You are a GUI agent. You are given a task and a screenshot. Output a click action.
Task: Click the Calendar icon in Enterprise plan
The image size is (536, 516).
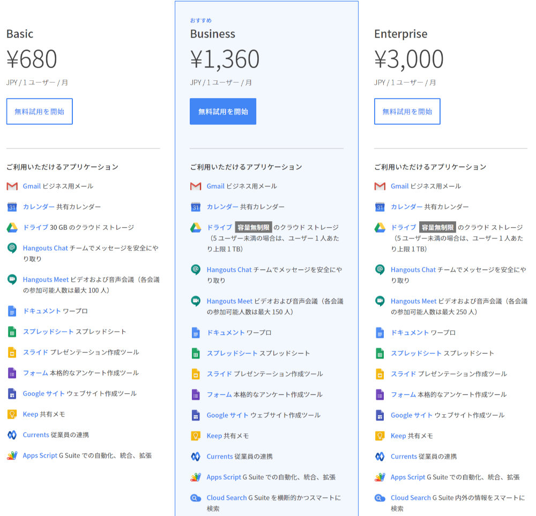(x=380, y=207)
